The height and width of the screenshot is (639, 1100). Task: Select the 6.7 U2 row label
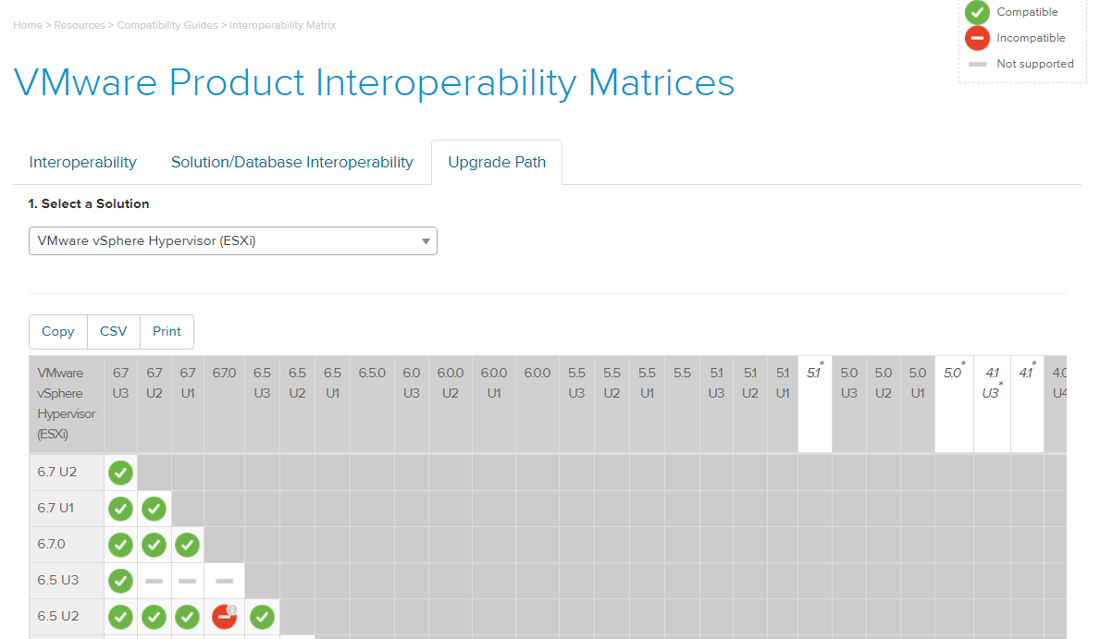tap(67, 472)
